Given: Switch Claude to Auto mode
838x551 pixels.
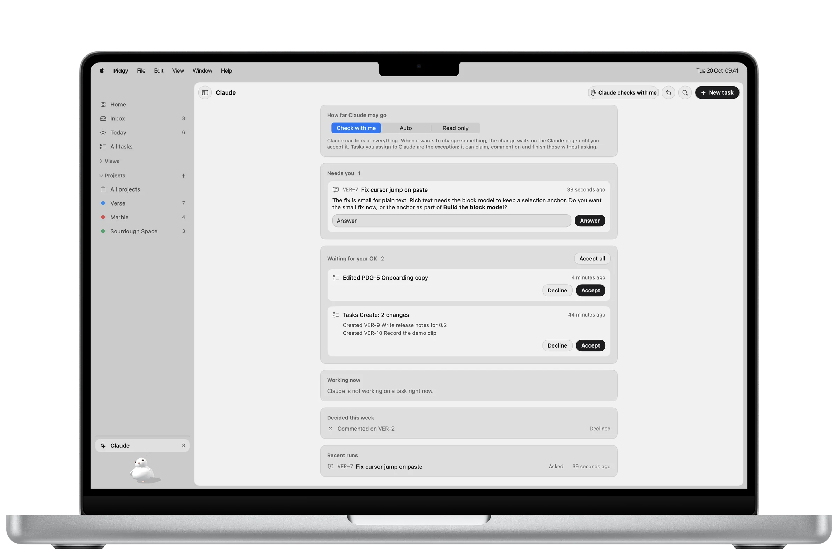Looking at the screenshot, I should point(406,128).
